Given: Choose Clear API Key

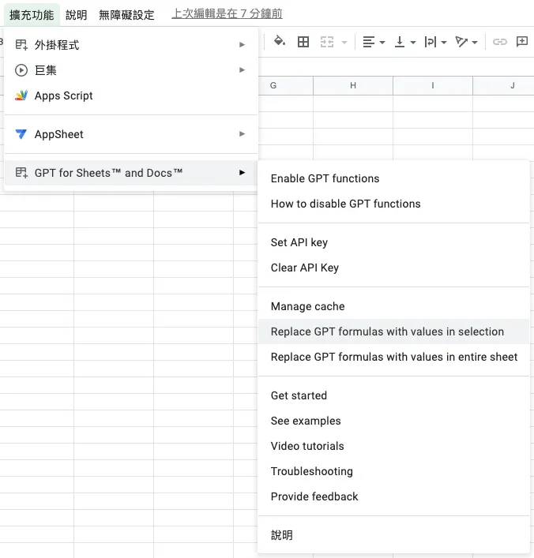Looking at the screenshot, I should 393,268.
